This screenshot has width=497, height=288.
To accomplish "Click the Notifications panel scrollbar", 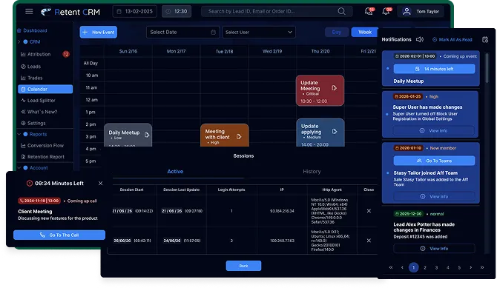I will 487,68.
